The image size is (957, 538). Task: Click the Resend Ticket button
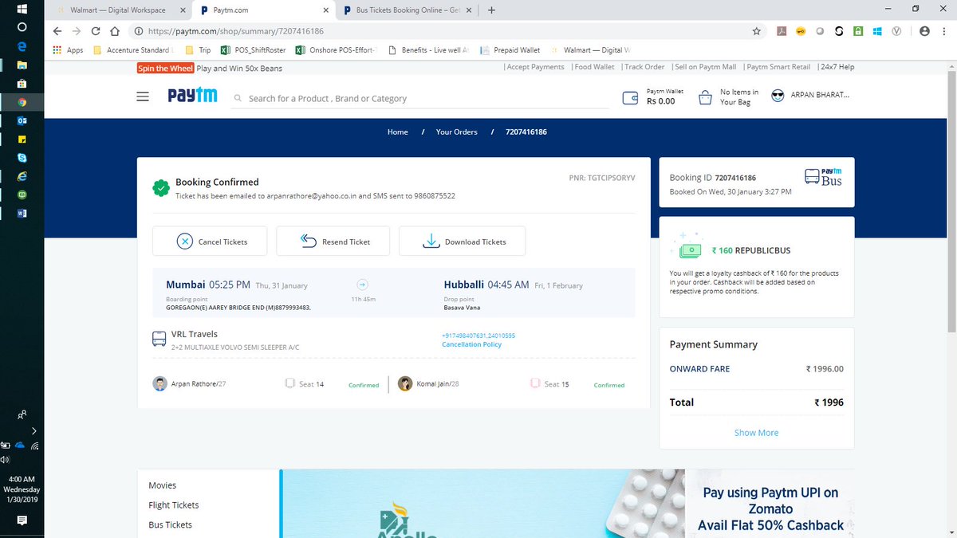coord(333,241)
